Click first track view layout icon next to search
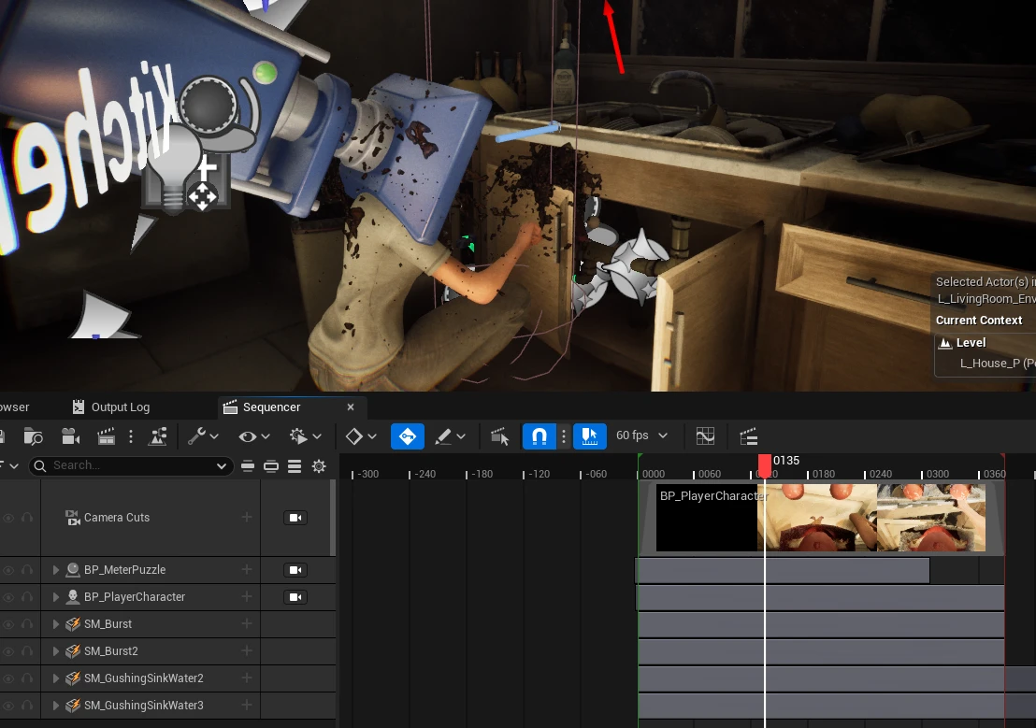The height and width of the screenshot is (728, 1036). pos(248,466)
